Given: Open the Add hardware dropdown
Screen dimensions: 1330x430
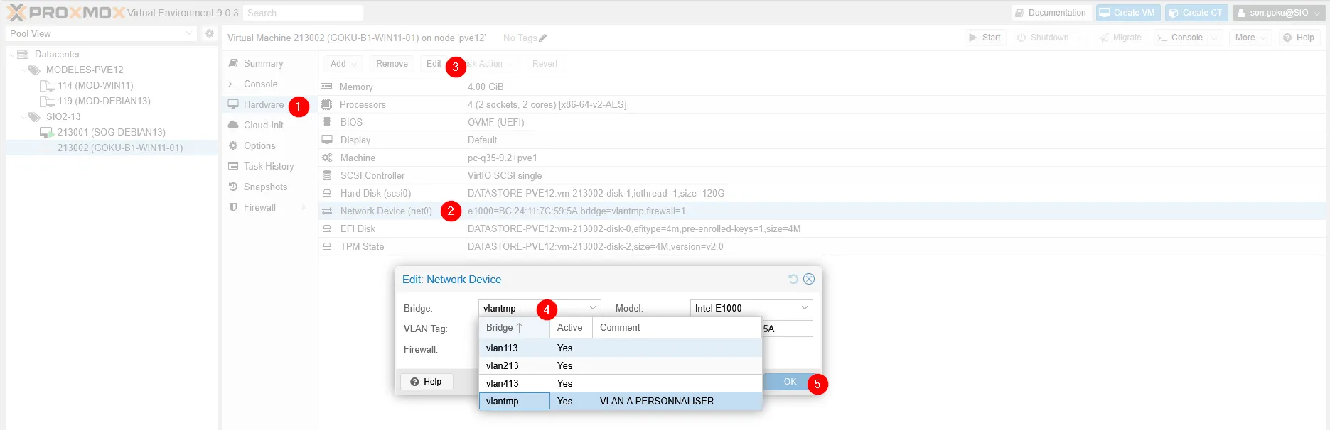Looking at the screenshot, I should pos(343,64).
